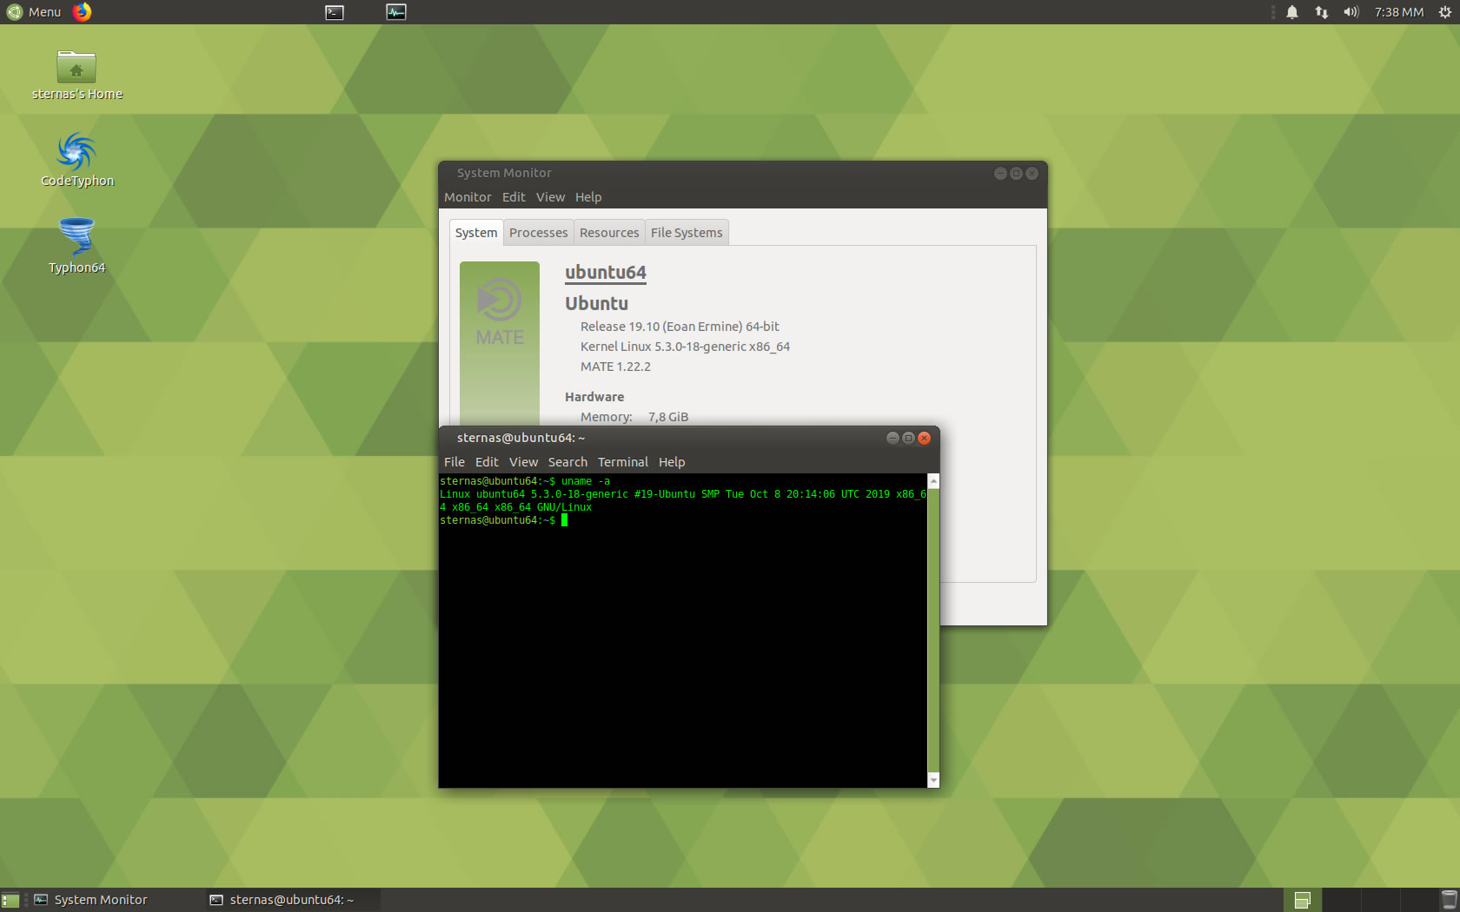Click the terminal vertical scrollbar track
The width and height of the screenshot is (1460, 912).
pos(933,631)
